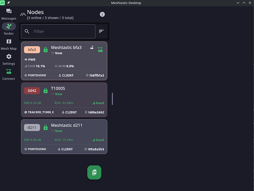Image resolution: width=254 pixels, height=191 pixels.
Task: Click the Good signal indicator on the T1000S card
Action: (98, 103)
